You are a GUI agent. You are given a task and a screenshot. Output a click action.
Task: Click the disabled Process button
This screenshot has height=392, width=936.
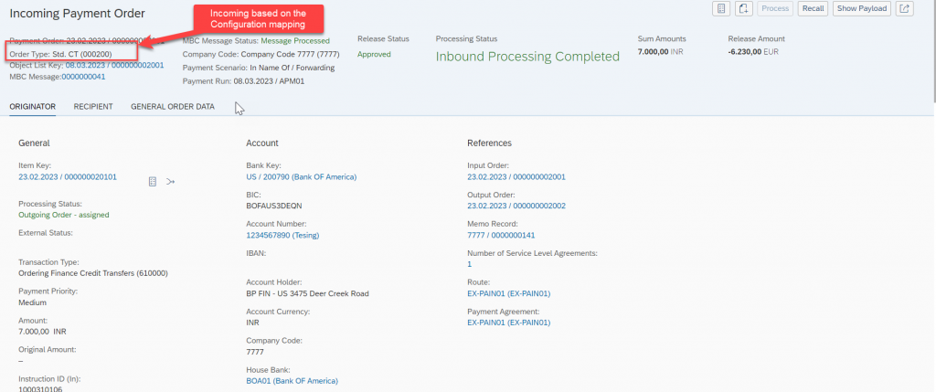click(775, 8)
